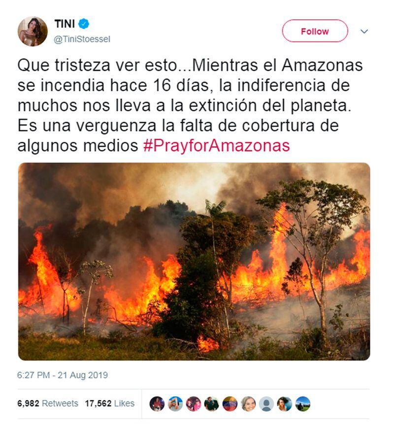Click the default gray silhouette avatar
This screenshot has height=424, width=394.
(266, 404)
